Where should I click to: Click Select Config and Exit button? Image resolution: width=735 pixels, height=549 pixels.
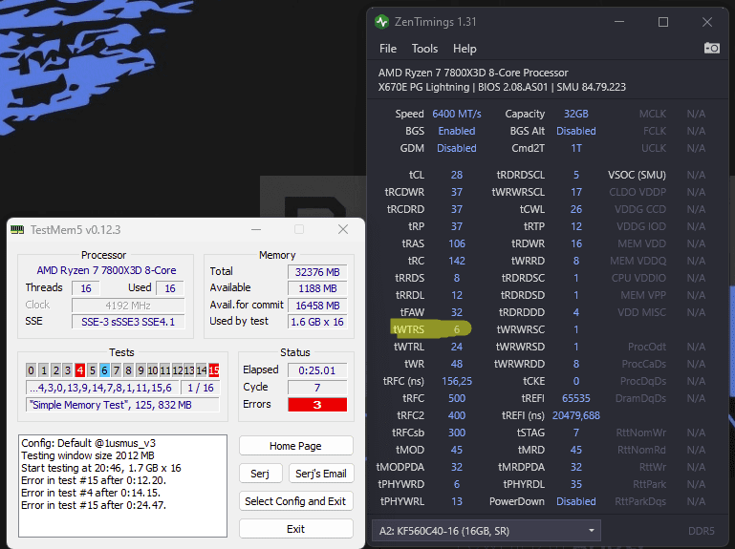point(295,501)
